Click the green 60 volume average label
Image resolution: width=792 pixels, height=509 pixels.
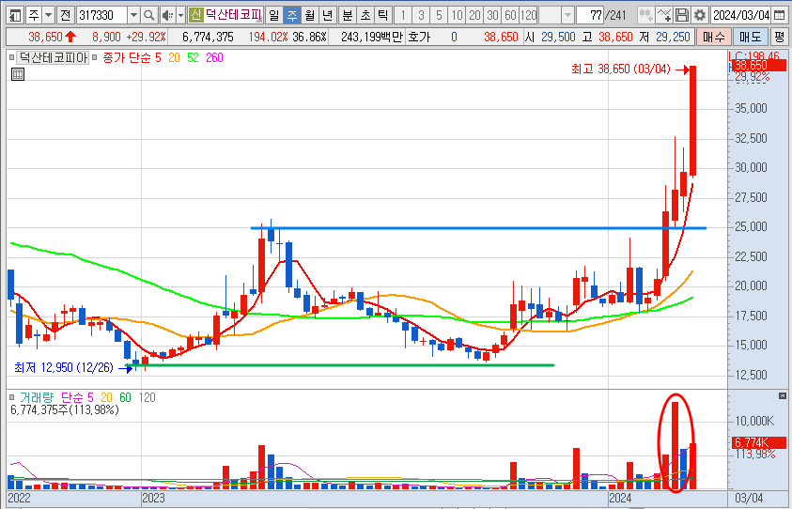click(x=125, y=397)
